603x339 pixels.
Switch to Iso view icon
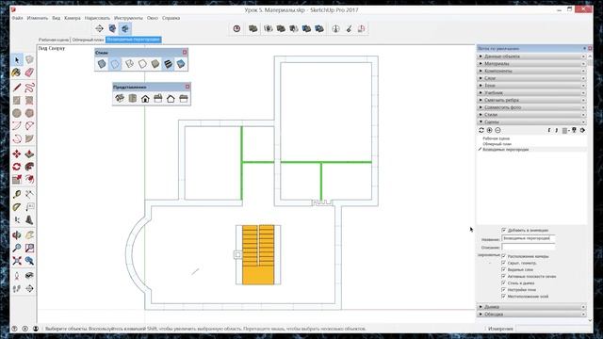(120, 98)
